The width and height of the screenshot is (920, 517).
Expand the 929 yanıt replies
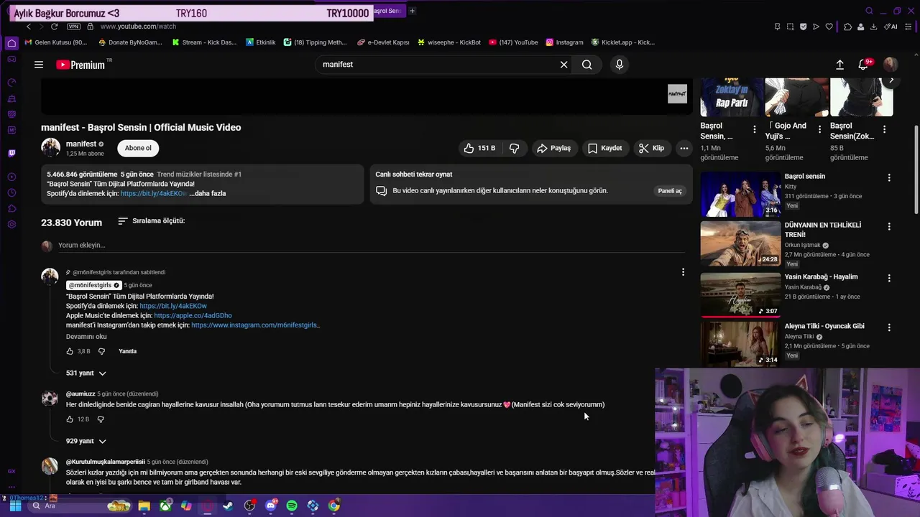[x=86, y=441]
